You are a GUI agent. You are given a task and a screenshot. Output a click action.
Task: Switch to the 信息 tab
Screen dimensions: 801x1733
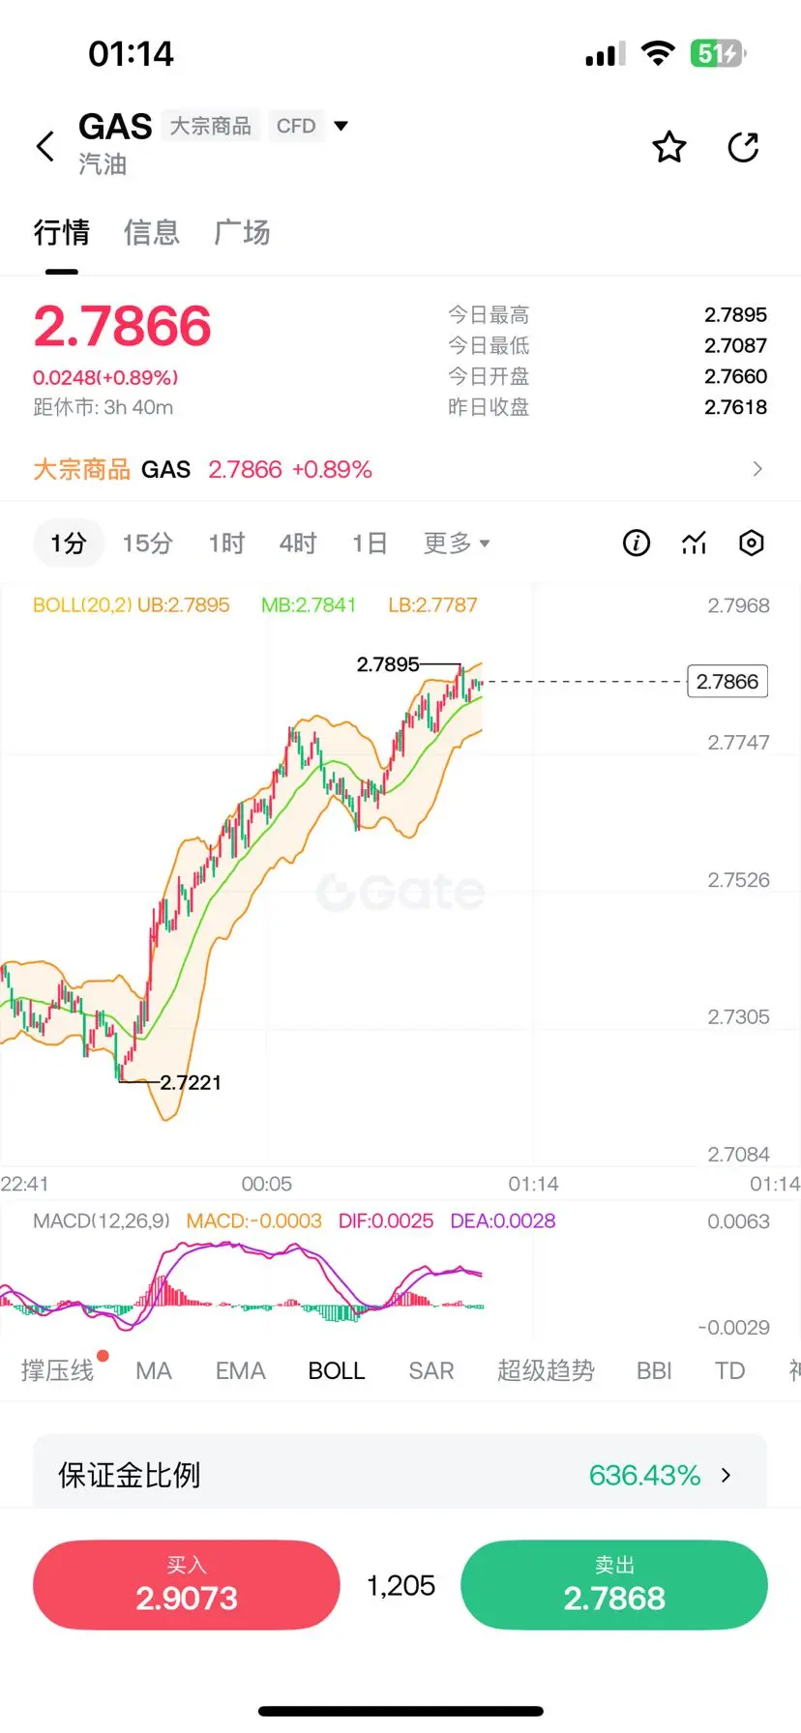[x=152, y=232]
